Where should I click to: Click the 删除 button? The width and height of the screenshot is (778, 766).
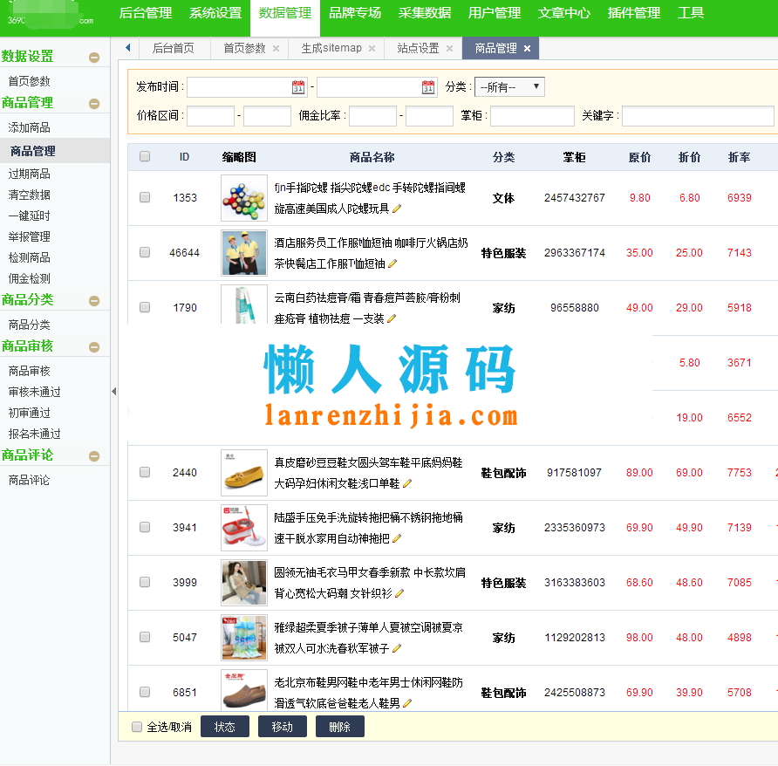tap(339, 727)
